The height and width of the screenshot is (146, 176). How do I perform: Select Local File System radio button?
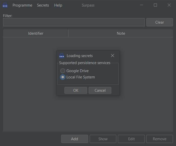tap(63, 77)
